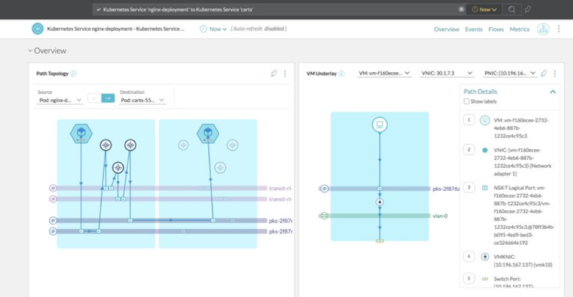Switch path direction to right arrow

click(108, 98)
